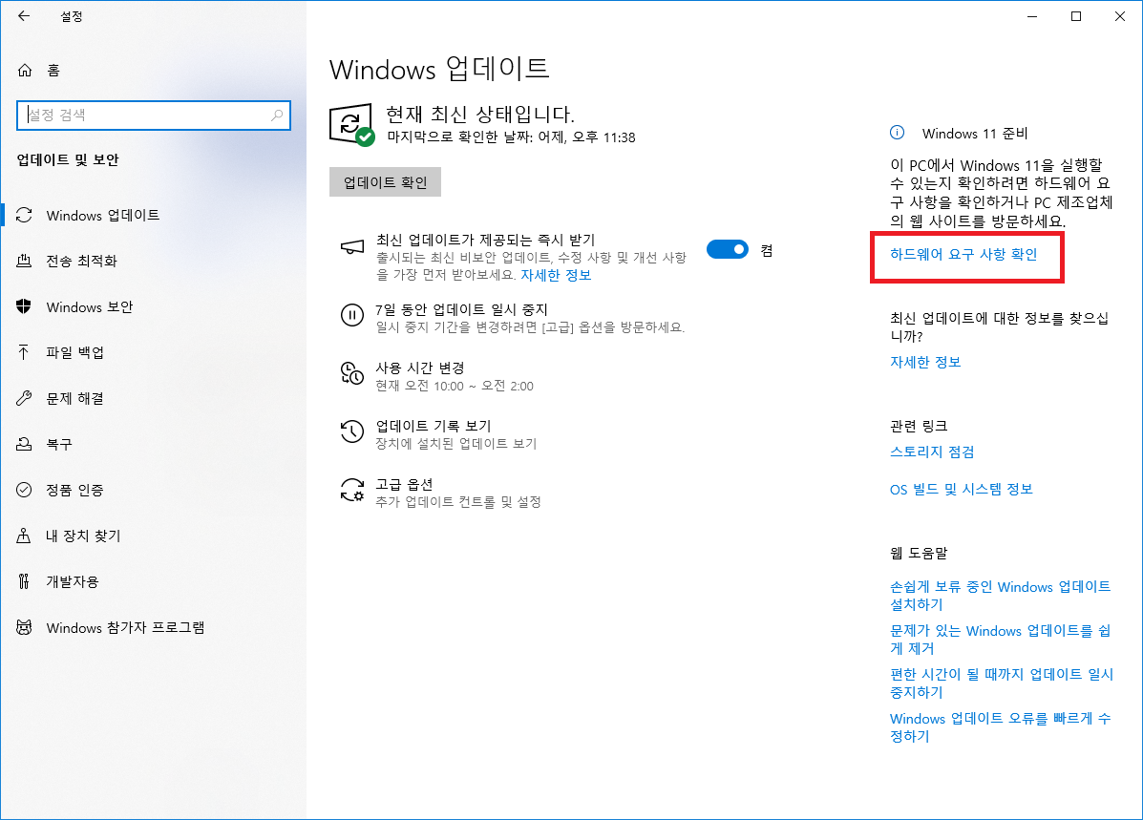The image size is (1143, 820).
Task: Click the Windows 업데이트 sync icon in the sidebar
Action: pos(24,215)
